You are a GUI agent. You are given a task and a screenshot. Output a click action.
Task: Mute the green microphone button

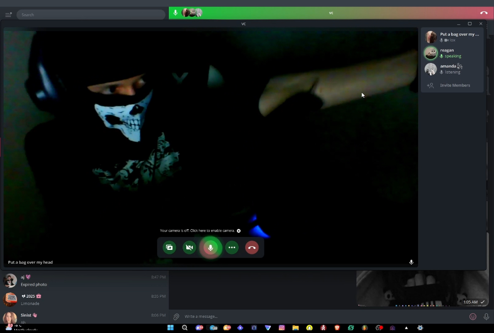211,248
